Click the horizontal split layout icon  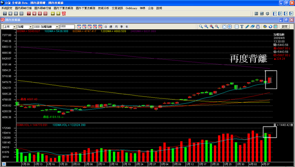262,14
